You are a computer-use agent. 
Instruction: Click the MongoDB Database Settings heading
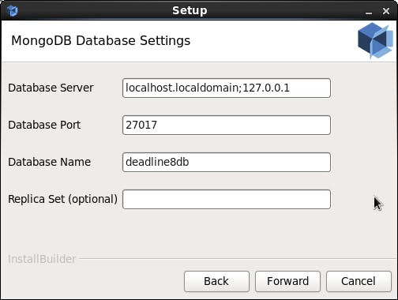point(101,41)
